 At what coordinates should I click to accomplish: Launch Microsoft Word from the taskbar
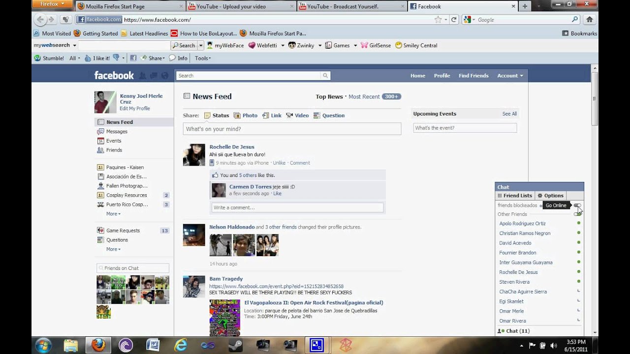click(153, 345)
